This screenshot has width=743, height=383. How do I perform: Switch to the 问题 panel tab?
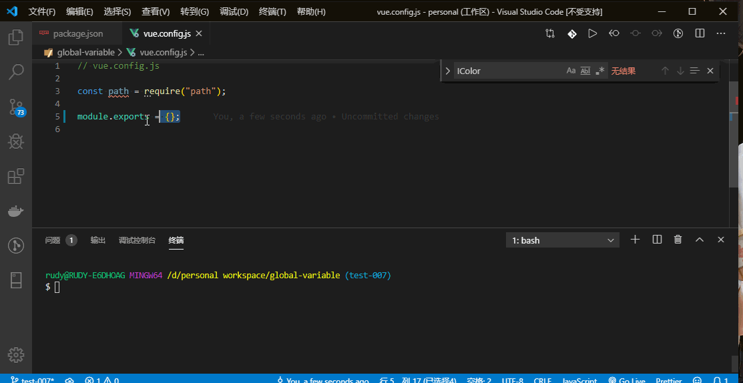tap(53, 240)
